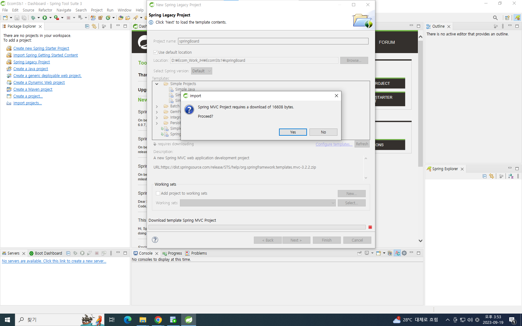Open the File menu
This screenshot has height=326, width=522.
click(x=5, y=10)
